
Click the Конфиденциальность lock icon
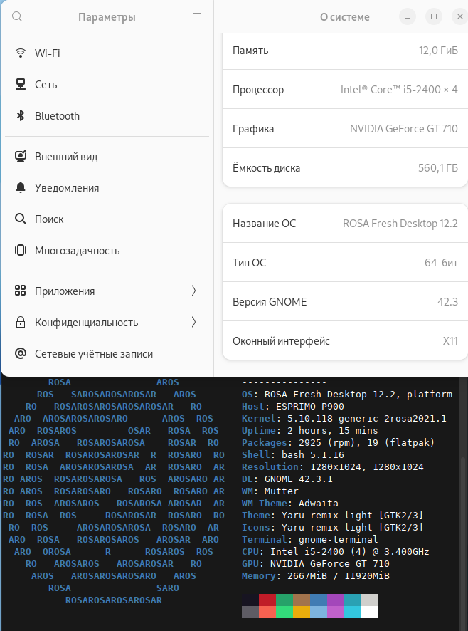[21, 323]
